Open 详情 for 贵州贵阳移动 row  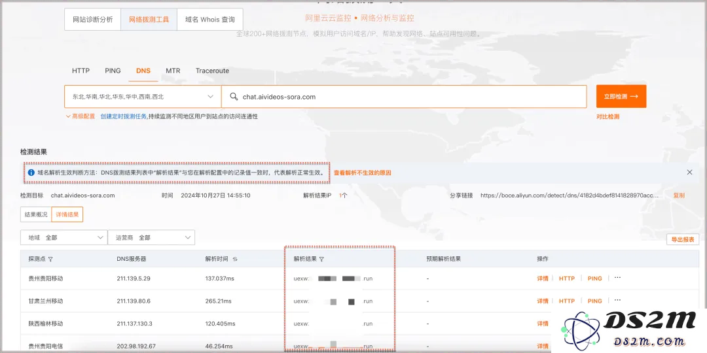543,278
